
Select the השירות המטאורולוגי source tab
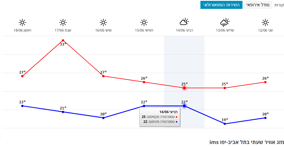point(221,5)
